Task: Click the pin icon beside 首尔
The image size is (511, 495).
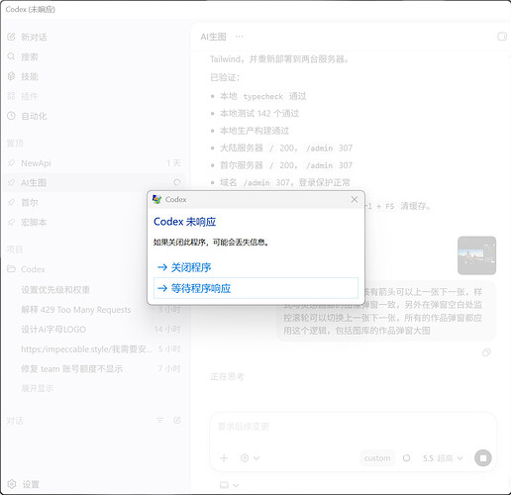Action: pos(11,202)
